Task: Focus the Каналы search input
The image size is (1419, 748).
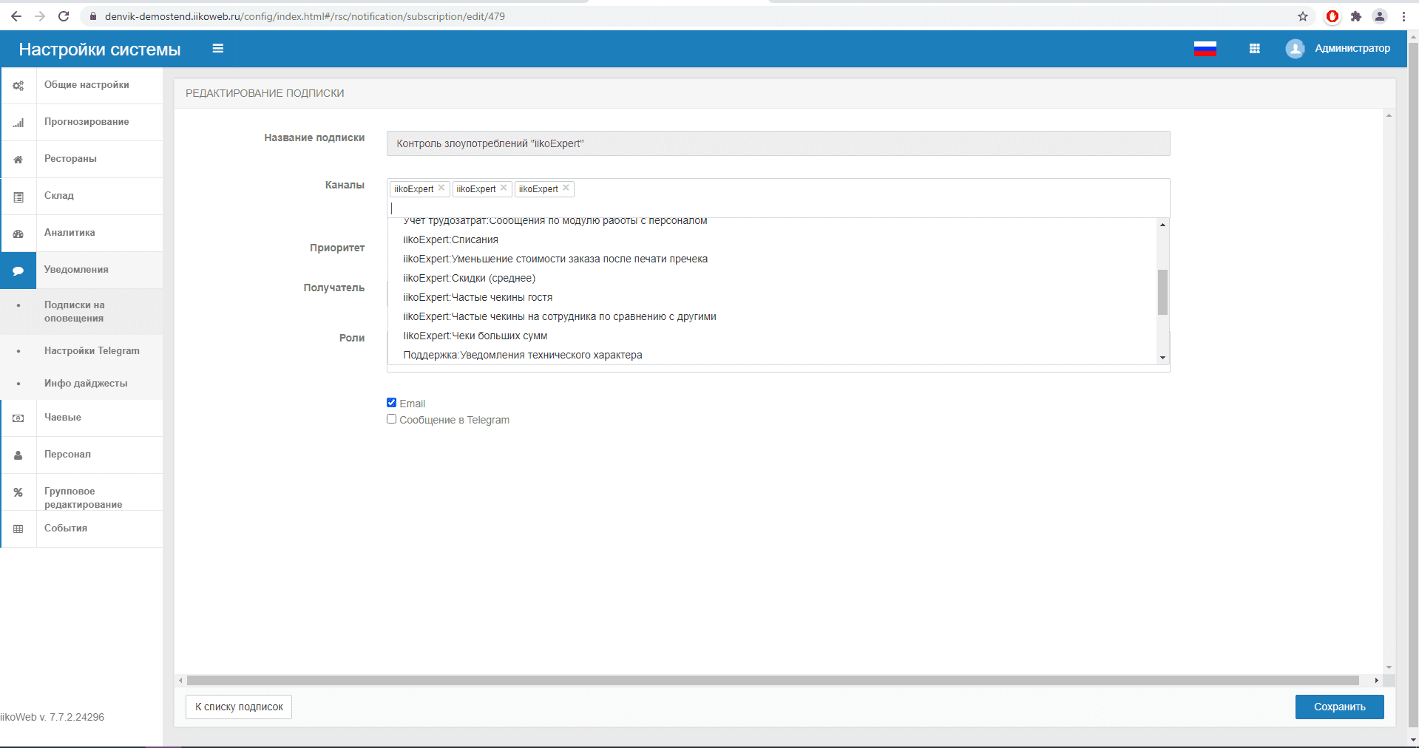Action: click(778, 208)
